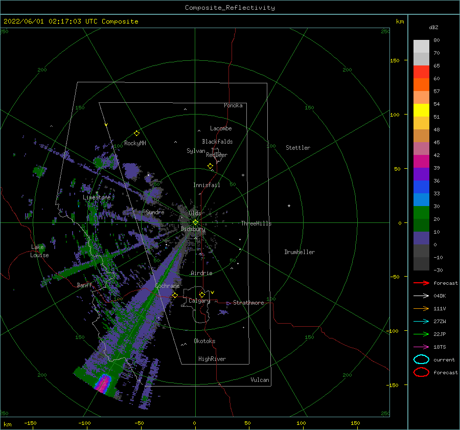
Task: Click the Okotoks label
Action: click(204, 341)
